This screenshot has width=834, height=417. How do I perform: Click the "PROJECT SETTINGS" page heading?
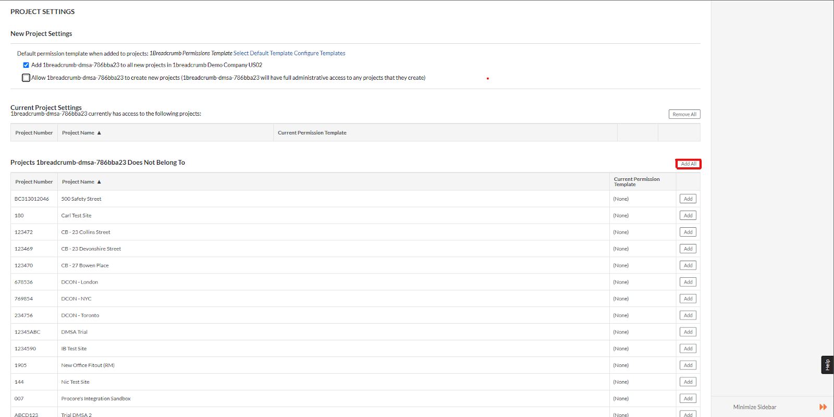(x=43, y=11)
